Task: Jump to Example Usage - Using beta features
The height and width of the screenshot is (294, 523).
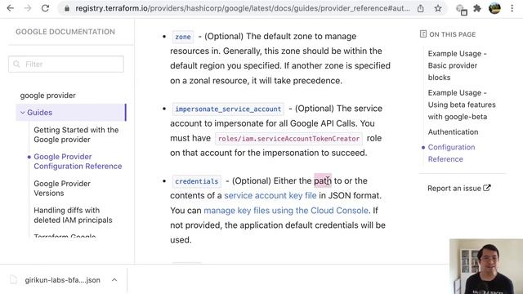Action: pos(462,105)
